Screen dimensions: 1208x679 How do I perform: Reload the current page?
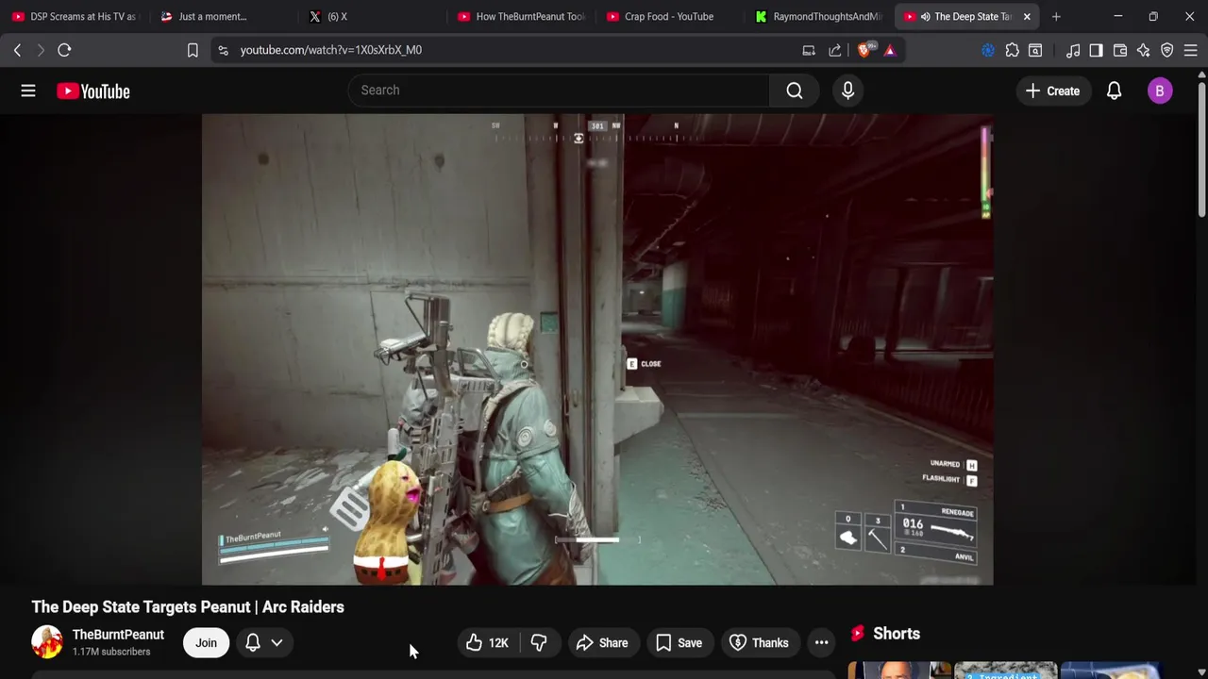pos(64,50)
